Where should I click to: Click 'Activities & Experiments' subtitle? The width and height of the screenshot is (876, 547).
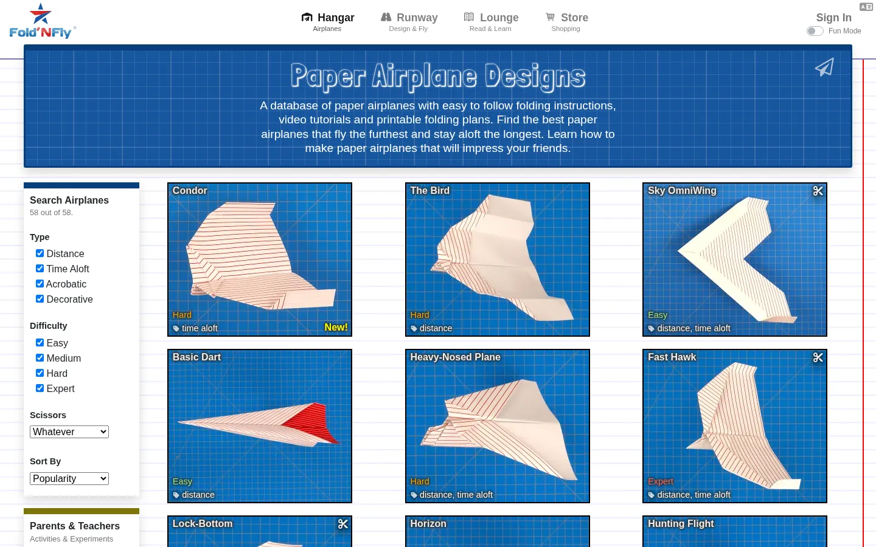click(71, 539)
